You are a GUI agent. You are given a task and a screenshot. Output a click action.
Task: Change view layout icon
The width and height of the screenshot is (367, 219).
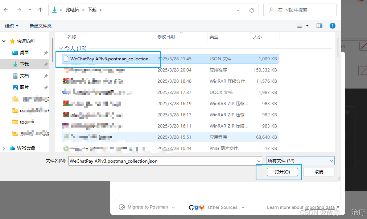299,26
